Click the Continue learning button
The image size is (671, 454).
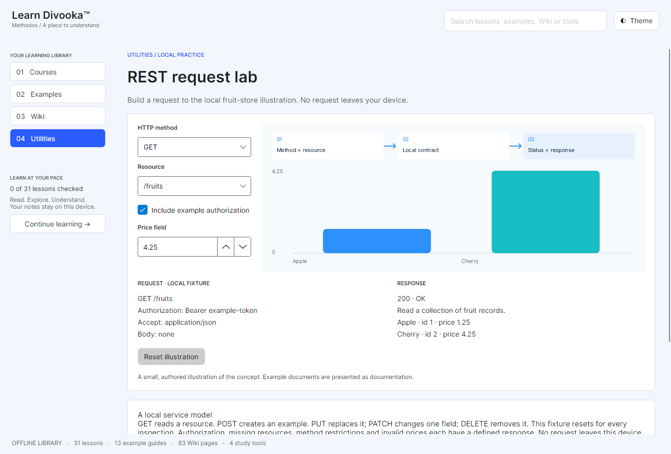[58, 224]
